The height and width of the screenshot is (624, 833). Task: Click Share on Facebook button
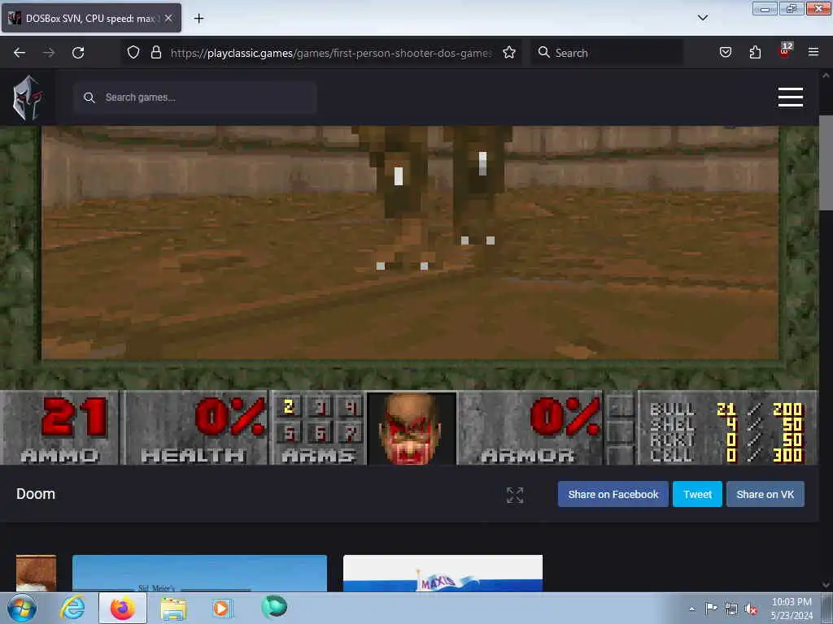(x=613, y=494)
